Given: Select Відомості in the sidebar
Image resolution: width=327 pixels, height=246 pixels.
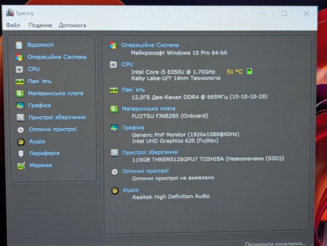Looking at the screenshot, I should click(x=40, y=45).
